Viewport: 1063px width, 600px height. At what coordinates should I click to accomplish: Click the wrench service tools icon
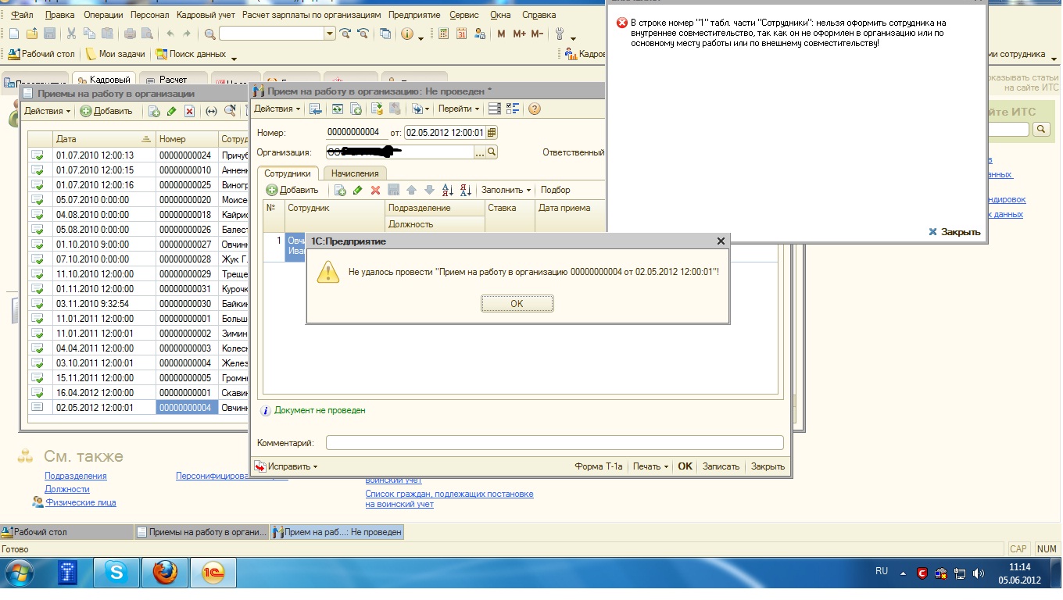(x=560, y=34)
